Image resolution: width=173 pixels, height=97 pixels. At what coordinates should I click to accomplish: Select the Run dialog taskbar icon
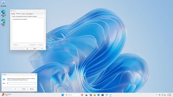pyautogui.click(x=110, y=95)
